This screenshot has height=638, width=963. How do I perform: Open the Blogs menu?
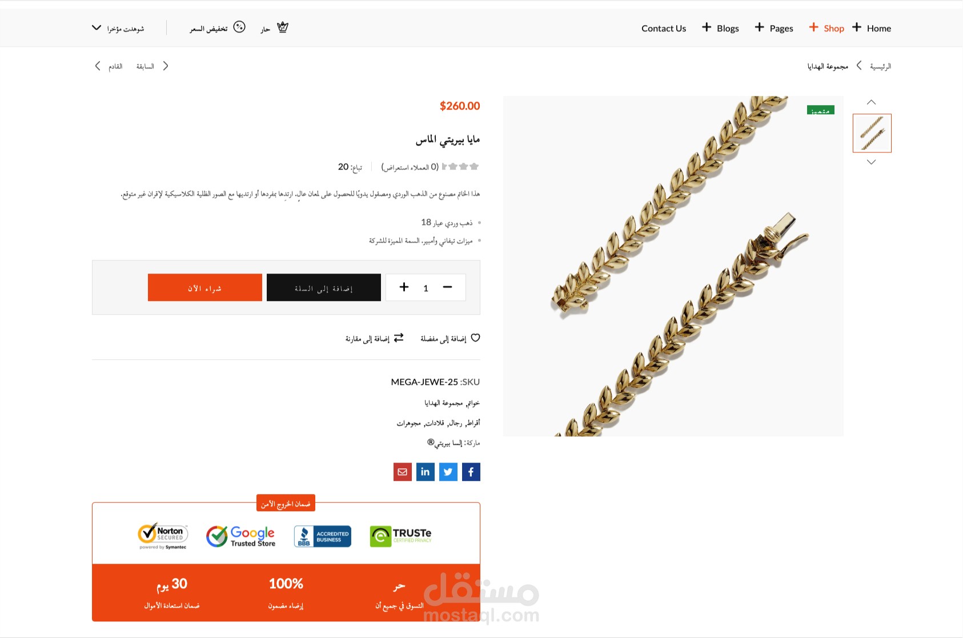720,28
